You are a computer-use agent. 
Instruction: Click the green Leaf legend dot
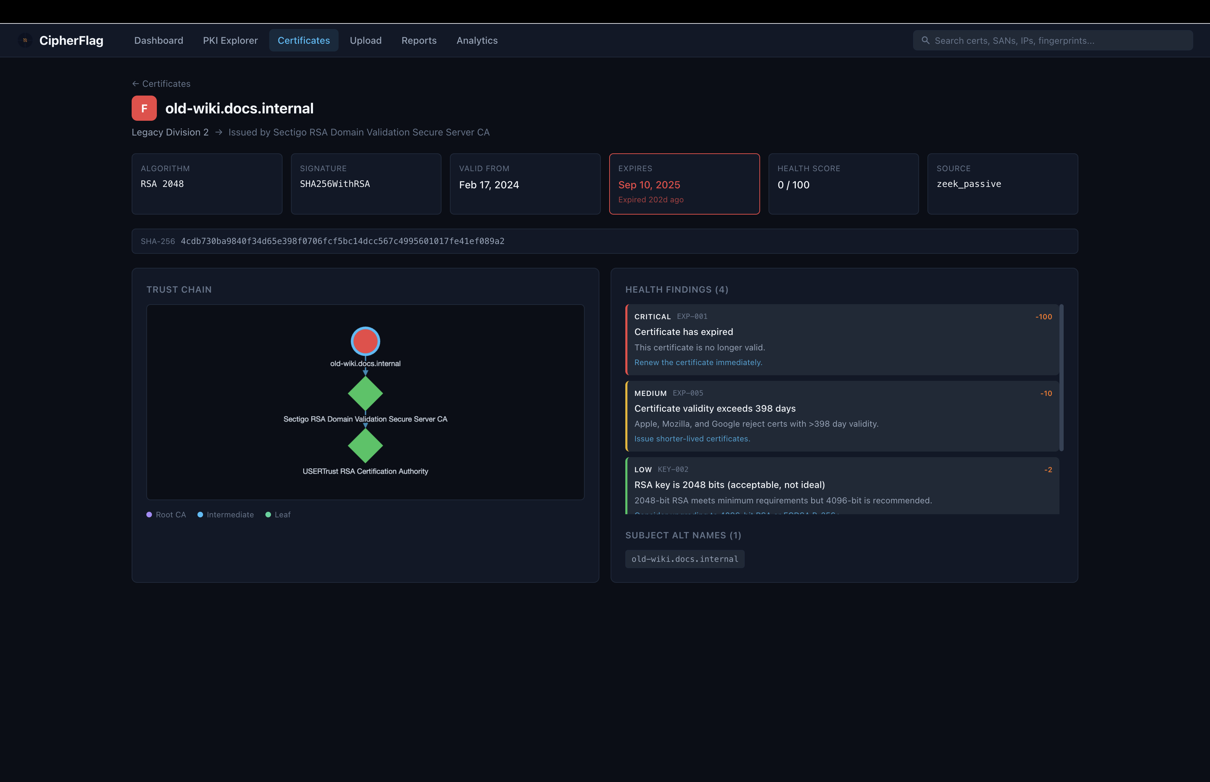click(x=268, y=515)
